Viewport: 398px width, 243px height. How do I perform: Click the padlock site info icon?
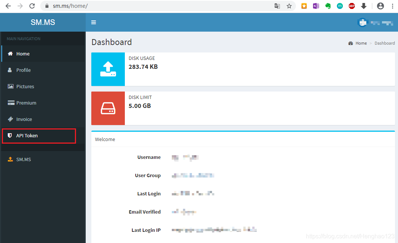[x=47, y=6]
